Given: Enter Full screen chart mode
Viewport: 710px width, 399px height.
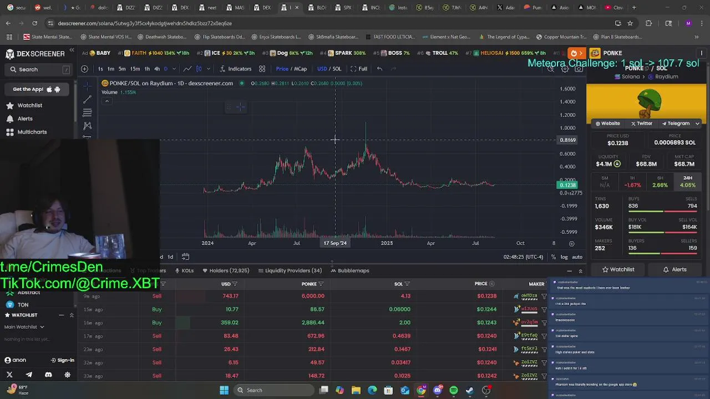Looking at the screenshot, I should (x=359, y=69).
